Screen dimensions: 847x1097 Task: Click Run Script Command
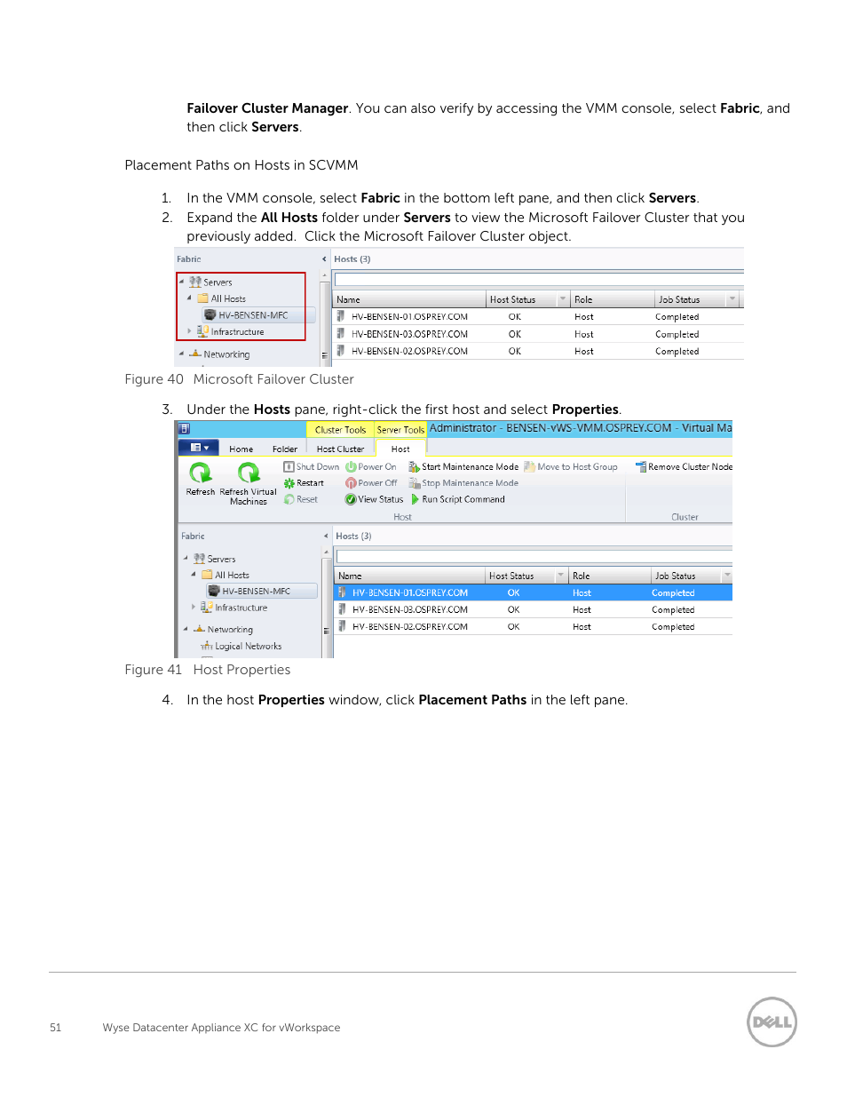click(457, 499)
